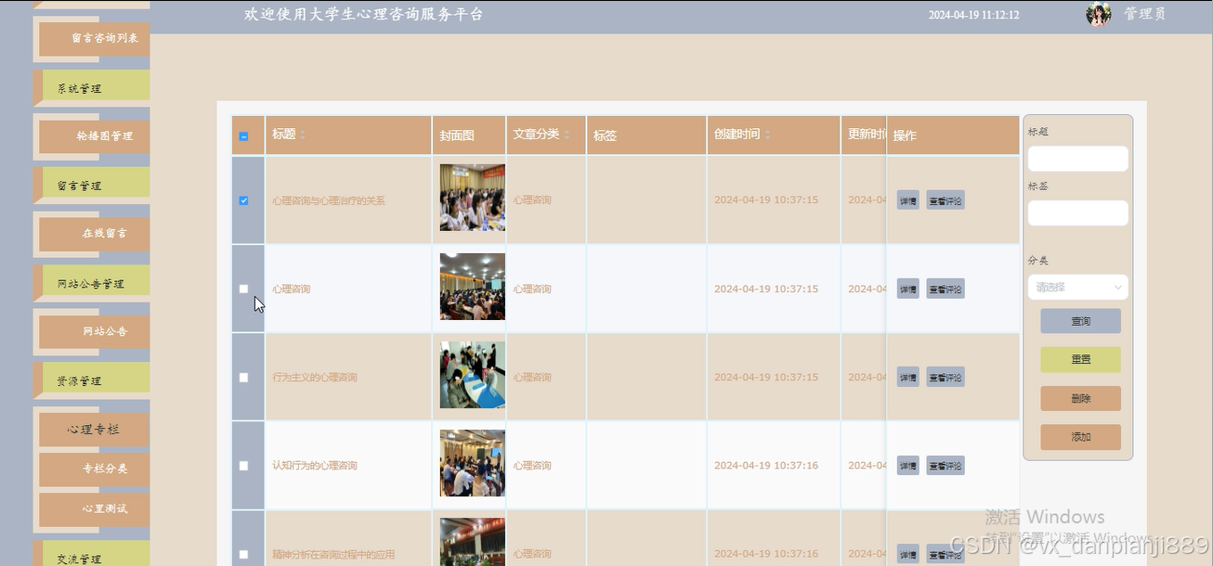This screenshot has height=566, width=1213.
Task: Collapse the 资源管理 sidebar group
Action: 91,380
